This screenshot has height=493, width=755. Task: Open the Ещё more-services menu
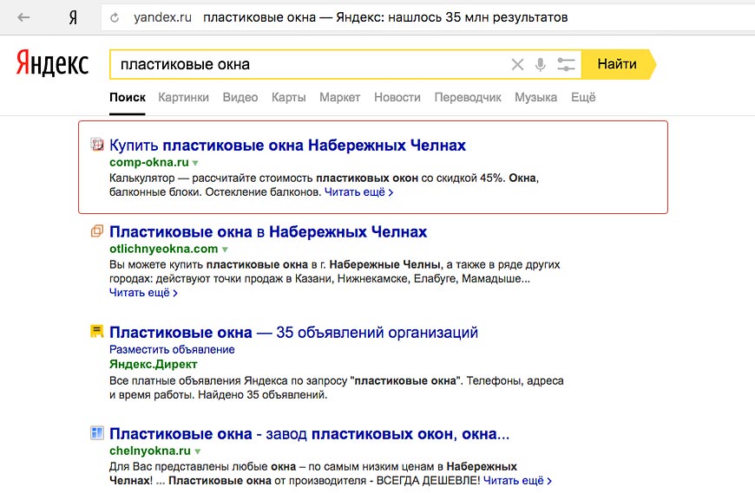(583, 97)
